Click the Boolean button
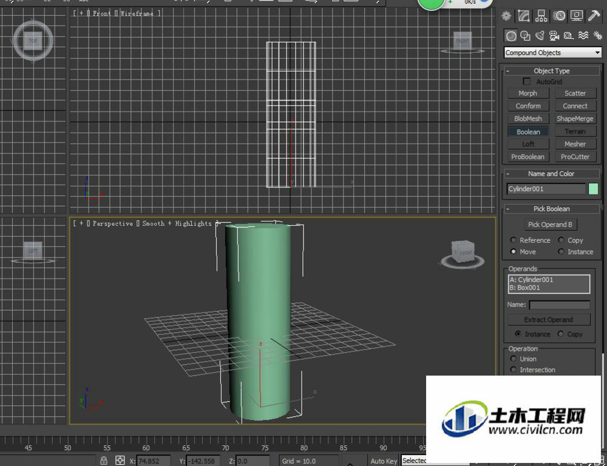The image size is (607, 466). point(528,132)
